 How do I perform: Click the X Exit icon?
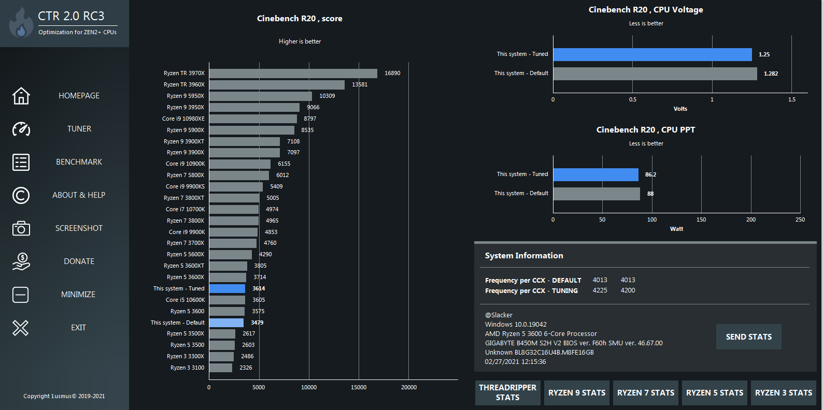pos(21,328)
